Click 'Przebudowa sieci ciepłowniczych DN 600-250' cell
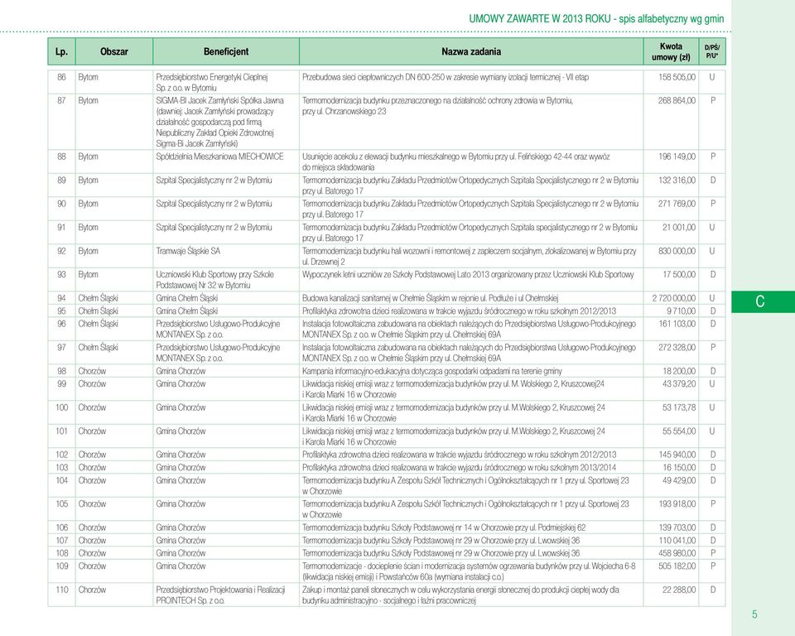 [471, 82]
